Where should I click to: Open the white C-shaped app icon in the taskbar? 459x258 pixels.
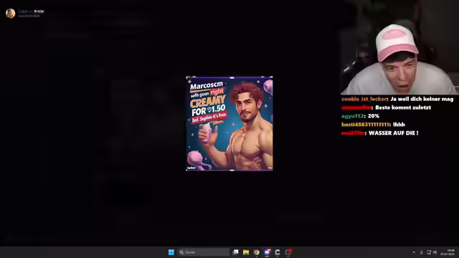pos(278,252)
